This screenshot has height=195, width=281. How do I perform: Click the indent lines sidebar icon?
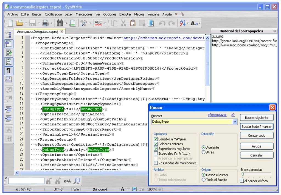tap(9, 109)
